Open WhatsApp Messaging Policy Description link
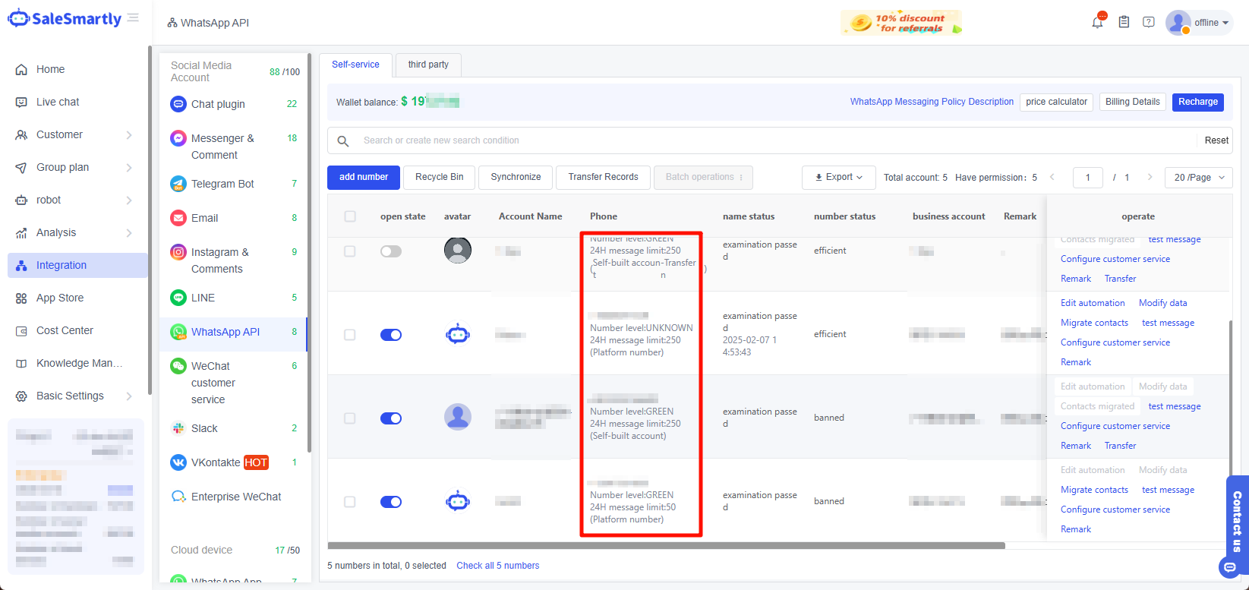The width and height of the screenshot is (1249, 590). point(932,102)
